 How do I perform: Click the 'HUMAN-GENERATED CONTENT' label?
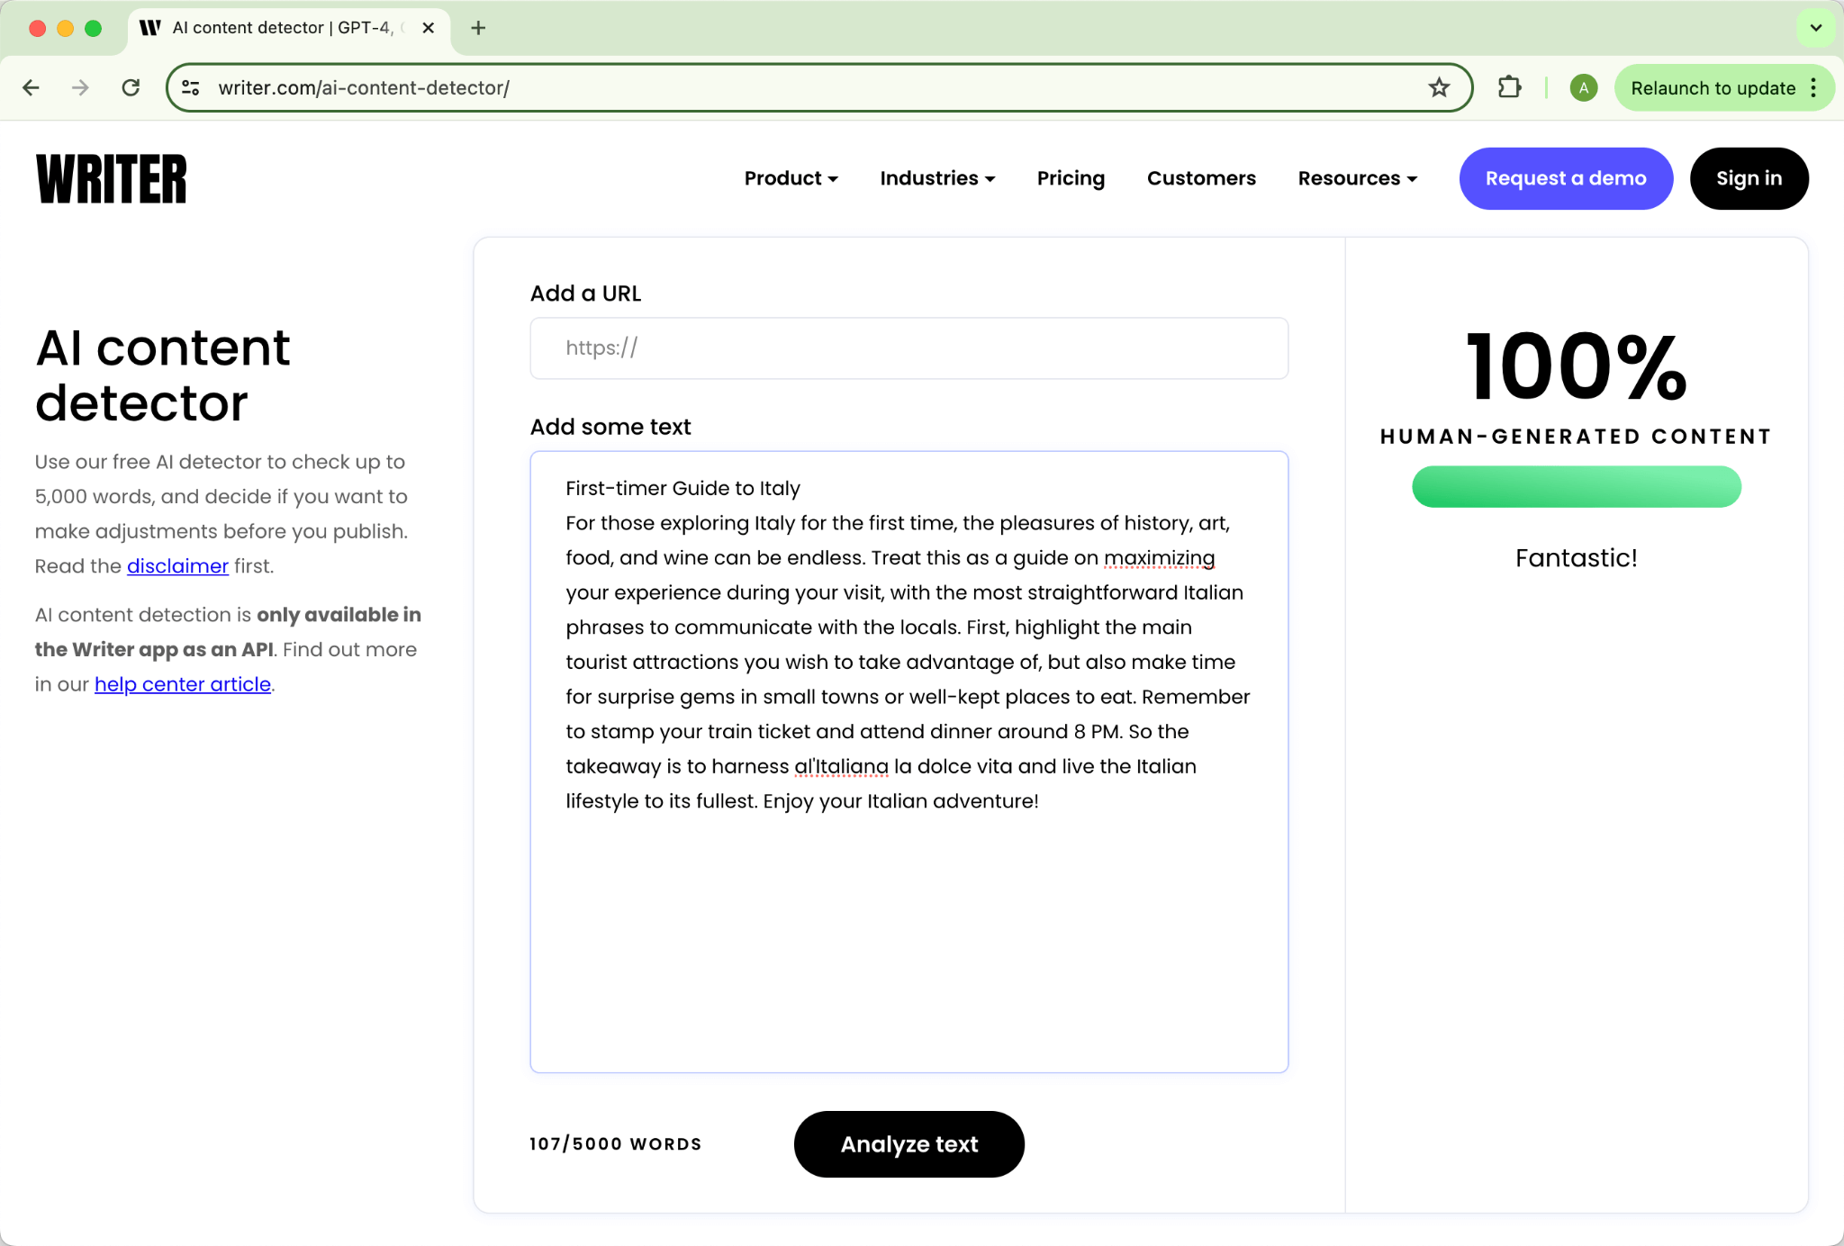[1577, 437]
